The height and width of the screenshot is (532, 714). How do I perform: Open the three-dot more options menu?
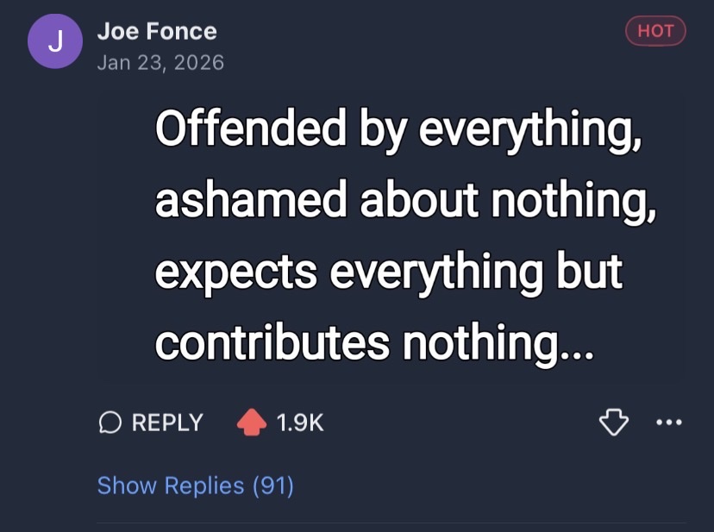coord(668,422)
